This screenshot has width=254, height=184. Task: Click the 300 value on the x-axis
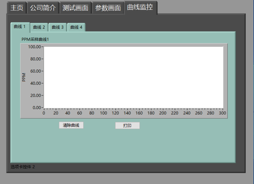[223, 113]
